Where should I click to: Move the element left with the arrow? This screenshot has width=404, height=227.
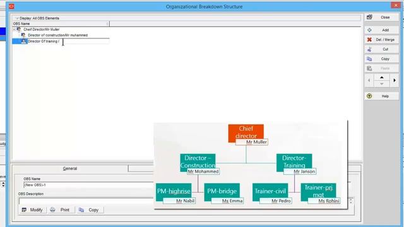[x=369, y=81]
